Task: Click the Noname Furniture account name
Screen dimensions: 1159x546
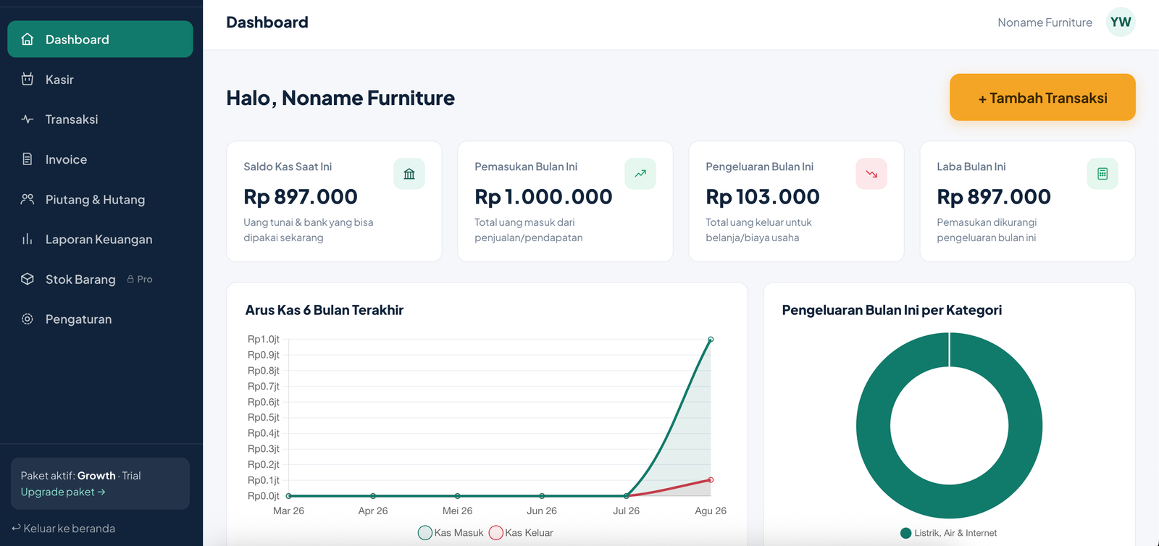Action: [1045, 22]
